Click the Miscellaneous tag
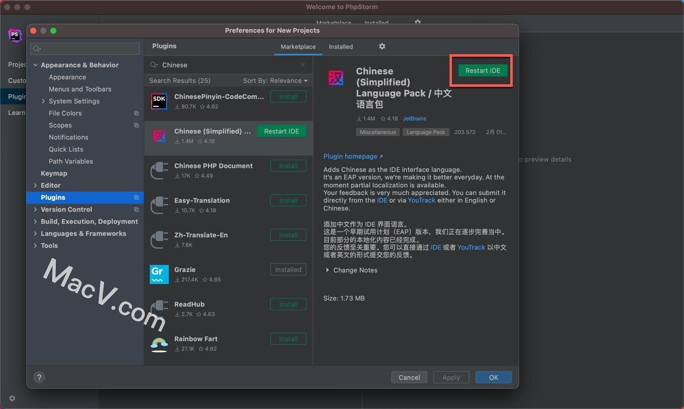 pyautogui.click(x=378, y=132)
